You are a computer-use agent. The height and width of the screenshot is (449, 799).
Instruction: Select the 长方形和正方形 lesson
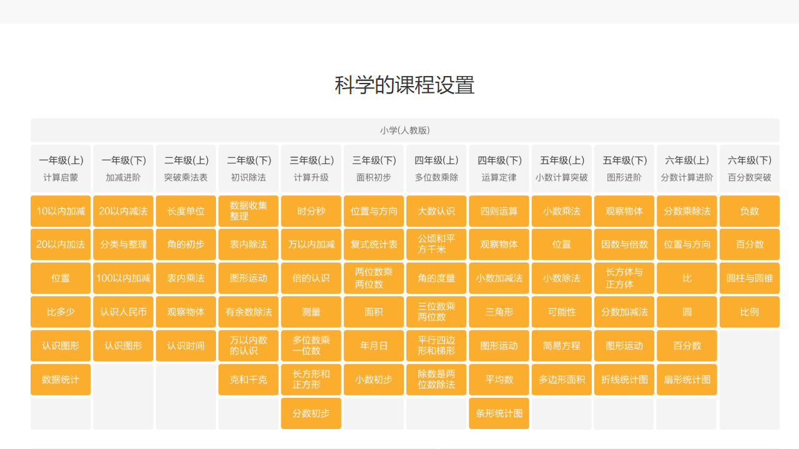click(311, 379)
